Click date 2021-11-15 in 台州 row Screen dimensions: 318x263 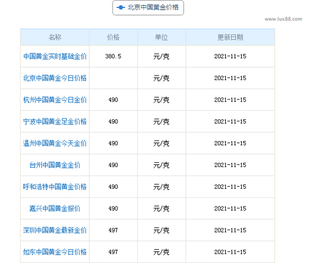click(230, 165)
